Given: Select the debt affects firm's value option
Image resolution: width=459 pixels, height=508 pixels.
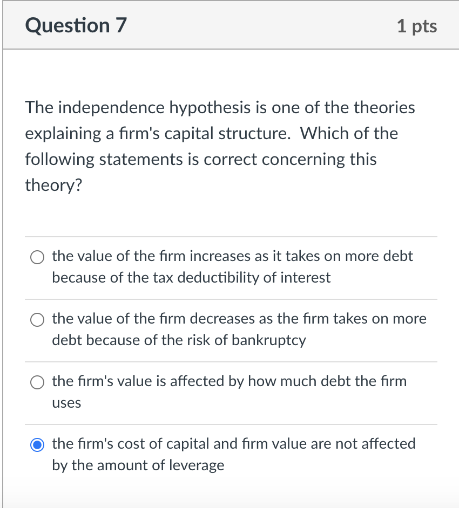Looking at the screenshot, I should click(x=37, y=382).
